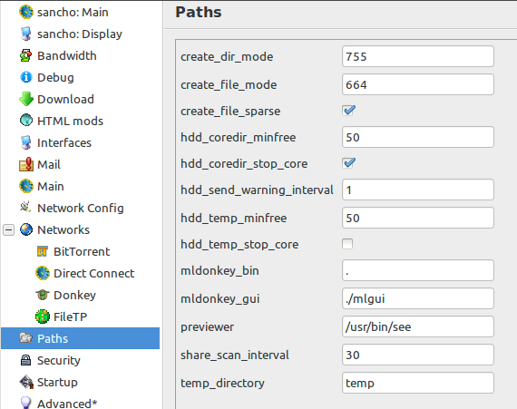Click the Startup icon

point(26,382)
